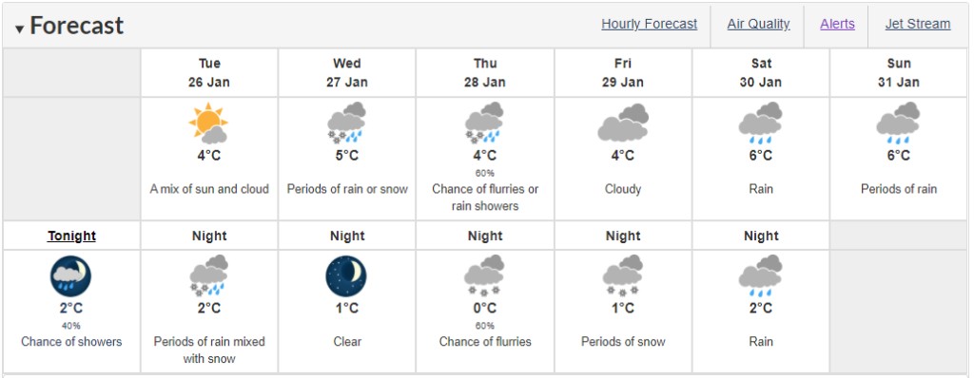
Task: Open the Hourly Forecast link
Action: 649,24
